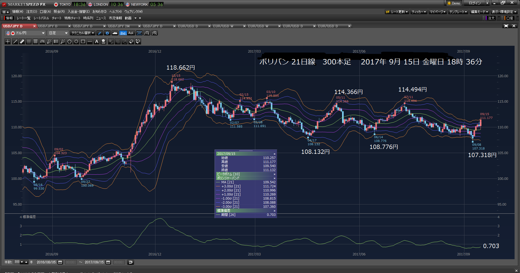Open the テンプレート dropdown
This screenshot has height=273, width=520.
click(x=458, y=12)
